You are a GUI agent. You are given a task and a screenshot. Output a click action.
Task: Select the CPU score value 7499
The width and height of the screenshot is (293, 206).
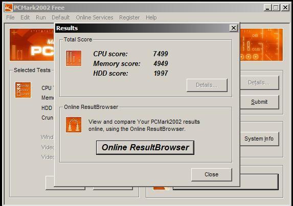pyautogui.click(x=161, y=54)
